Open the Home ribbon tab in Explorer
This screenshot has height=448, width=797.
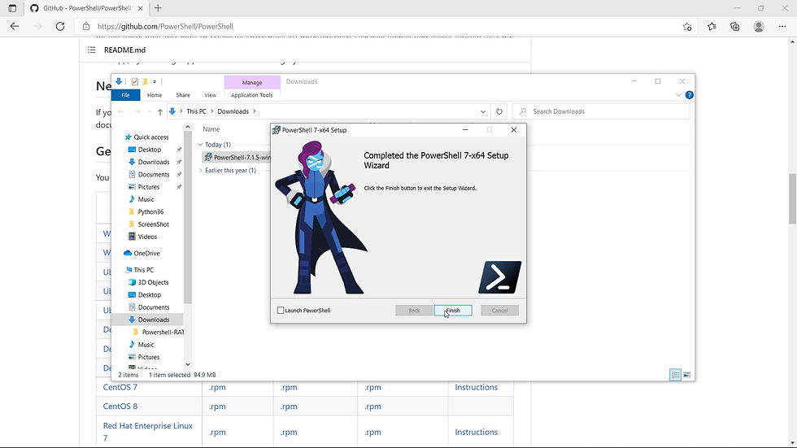point(155,95)
